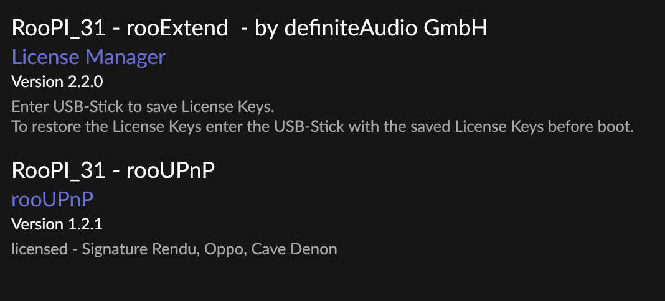
Task: Open the purple rooUPnP settings link
Action: coord(52,200)
